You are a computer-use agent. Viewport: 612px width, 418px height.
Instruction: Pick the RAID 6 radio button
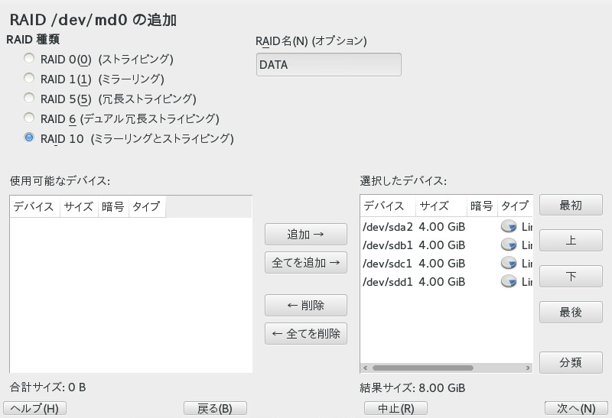pyautogui.click(x=29, y=118)
